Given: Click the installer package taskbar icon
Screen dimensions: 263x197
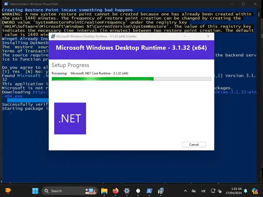Looking at the screenshot, I should (x=161, y=191).
